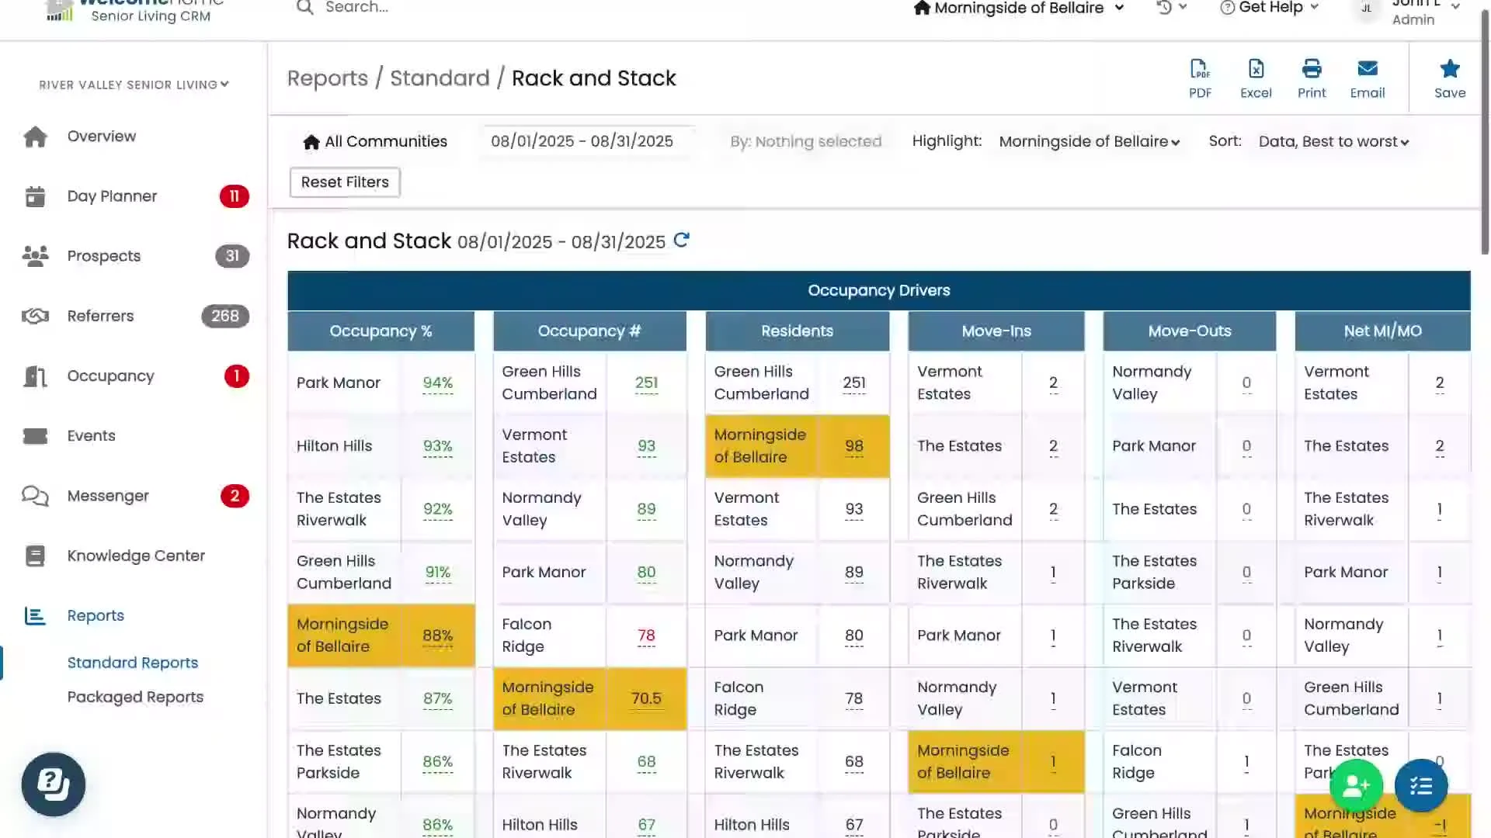Expand the Highlight community dropdown

(1089, 142)
